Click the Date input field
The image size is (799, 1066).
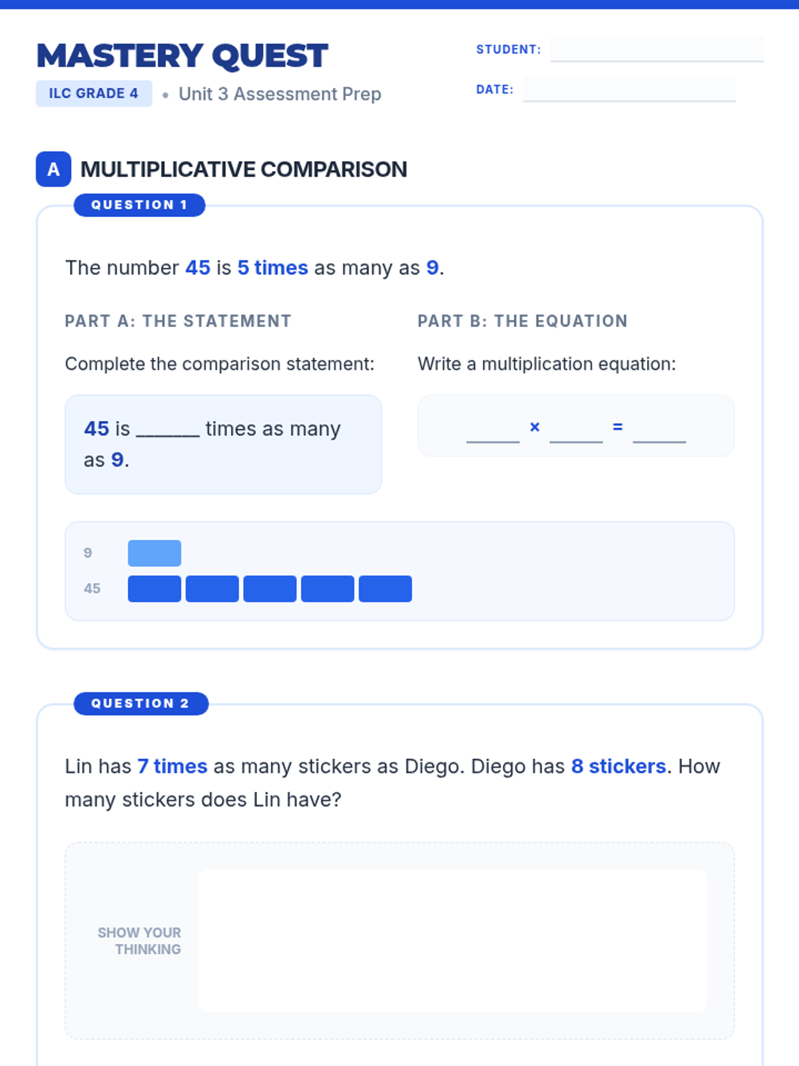(629, 89)
